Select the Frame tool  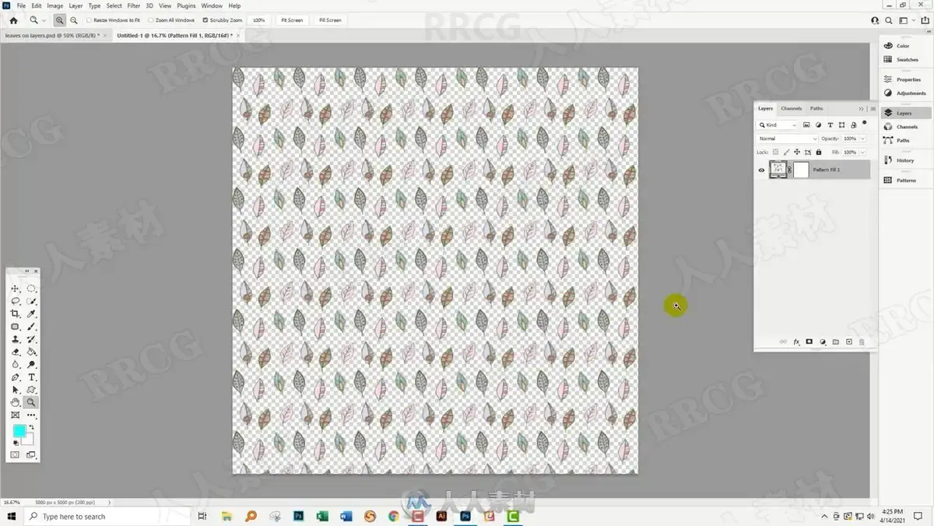(15, 416)
